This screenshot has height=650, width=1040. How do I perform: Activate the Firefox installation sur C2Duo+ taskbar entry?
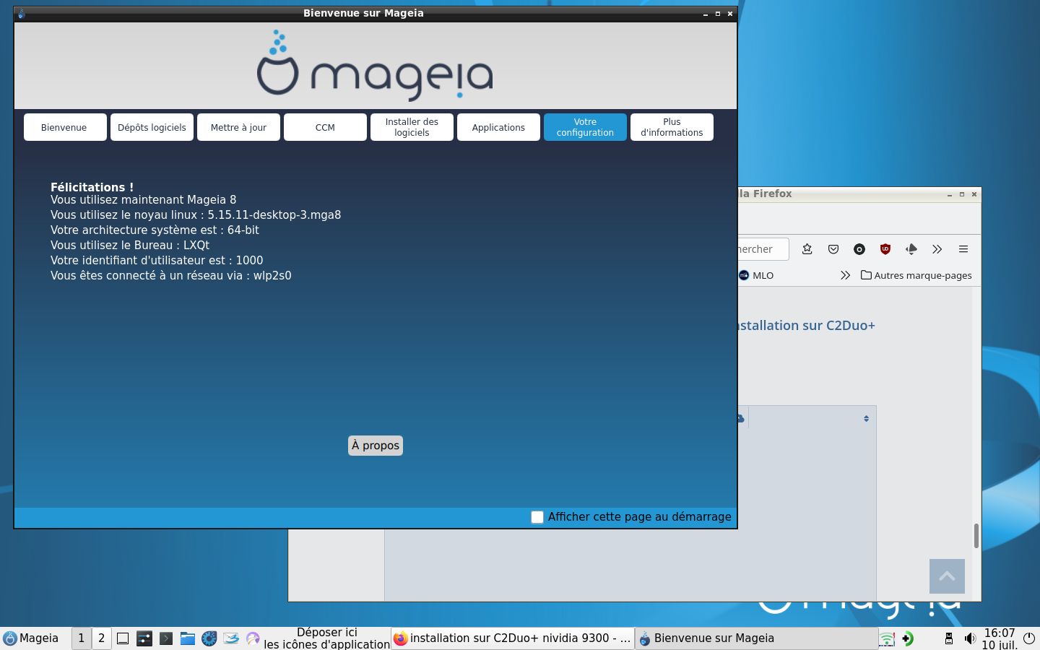513,638
